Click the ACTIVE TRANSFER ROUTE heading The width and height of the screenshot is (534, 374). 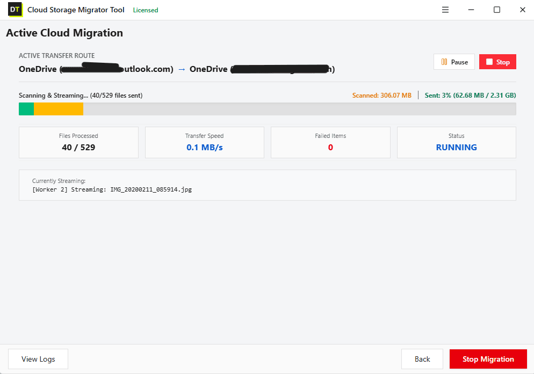point(57,55)
